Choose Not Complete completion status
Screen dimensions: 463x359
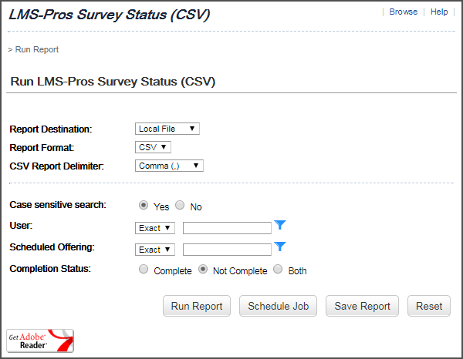pos(204,270)
